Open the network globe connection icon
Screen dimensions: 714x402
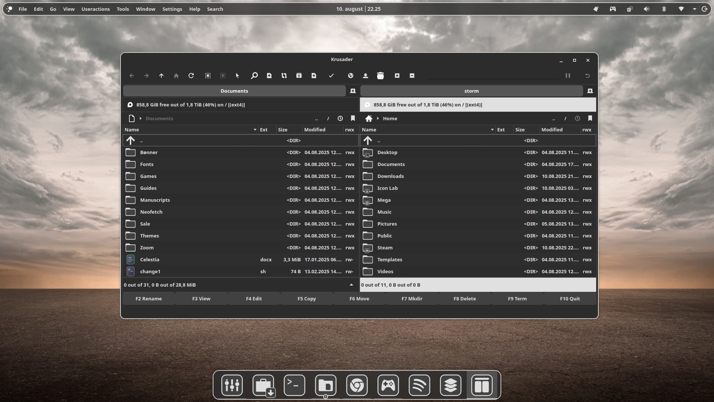tap(350, 76)
